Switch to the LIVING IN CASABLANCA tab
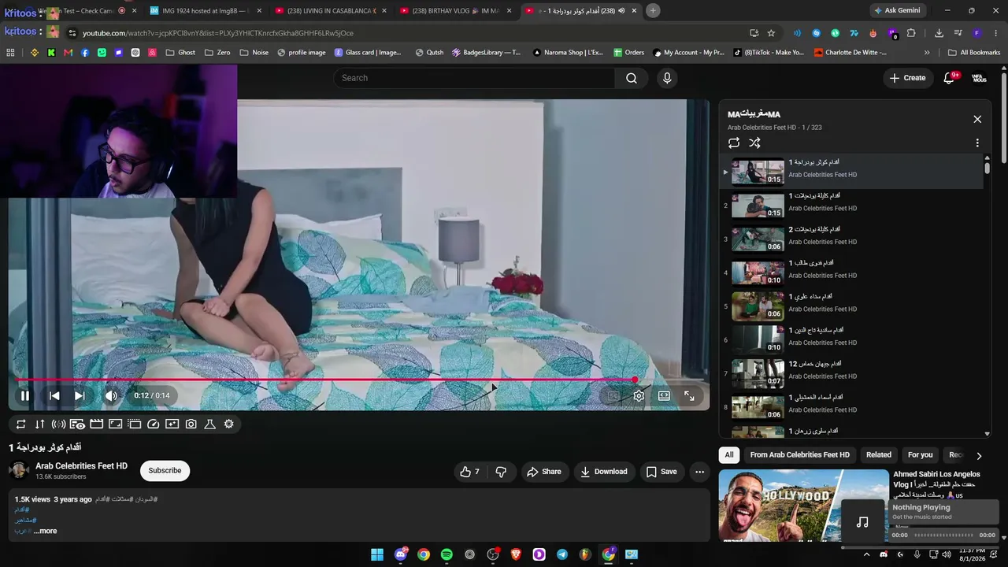 331,11
